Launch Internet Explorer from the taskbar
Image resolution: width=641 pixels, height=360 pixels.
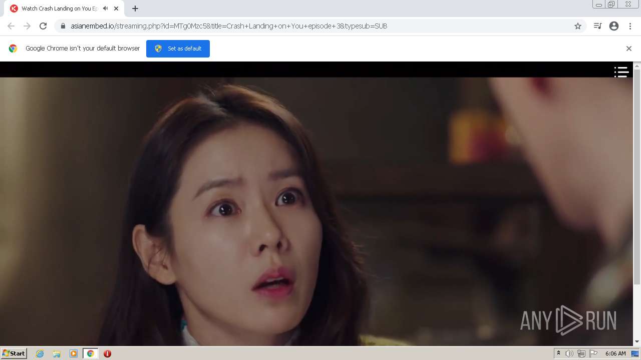coord(40,353)
